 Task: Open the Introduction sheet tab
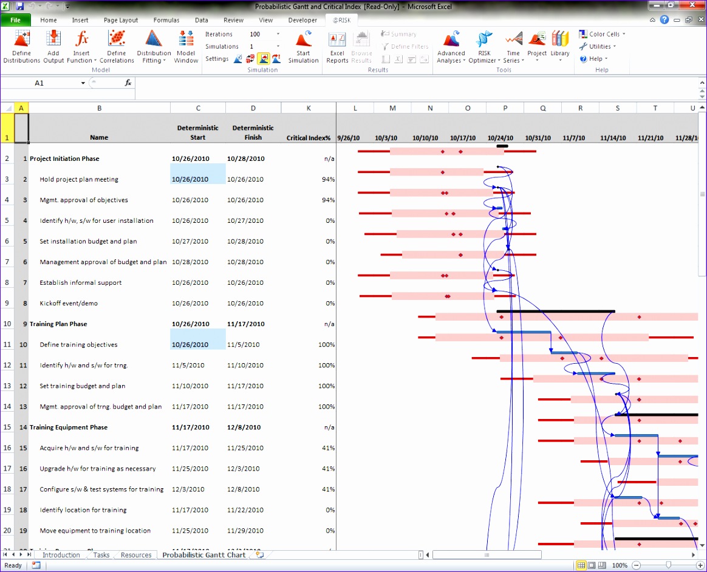[61, 555]
